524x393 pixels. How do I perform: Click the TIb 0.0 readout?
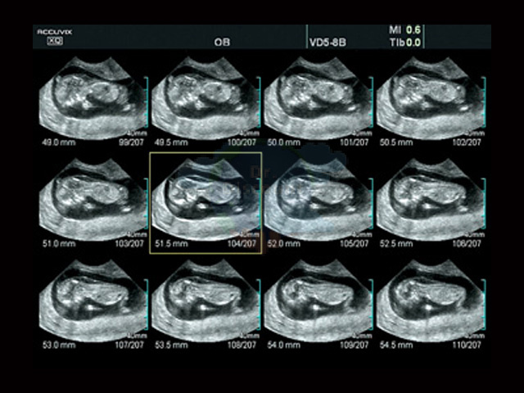[404, 43]
